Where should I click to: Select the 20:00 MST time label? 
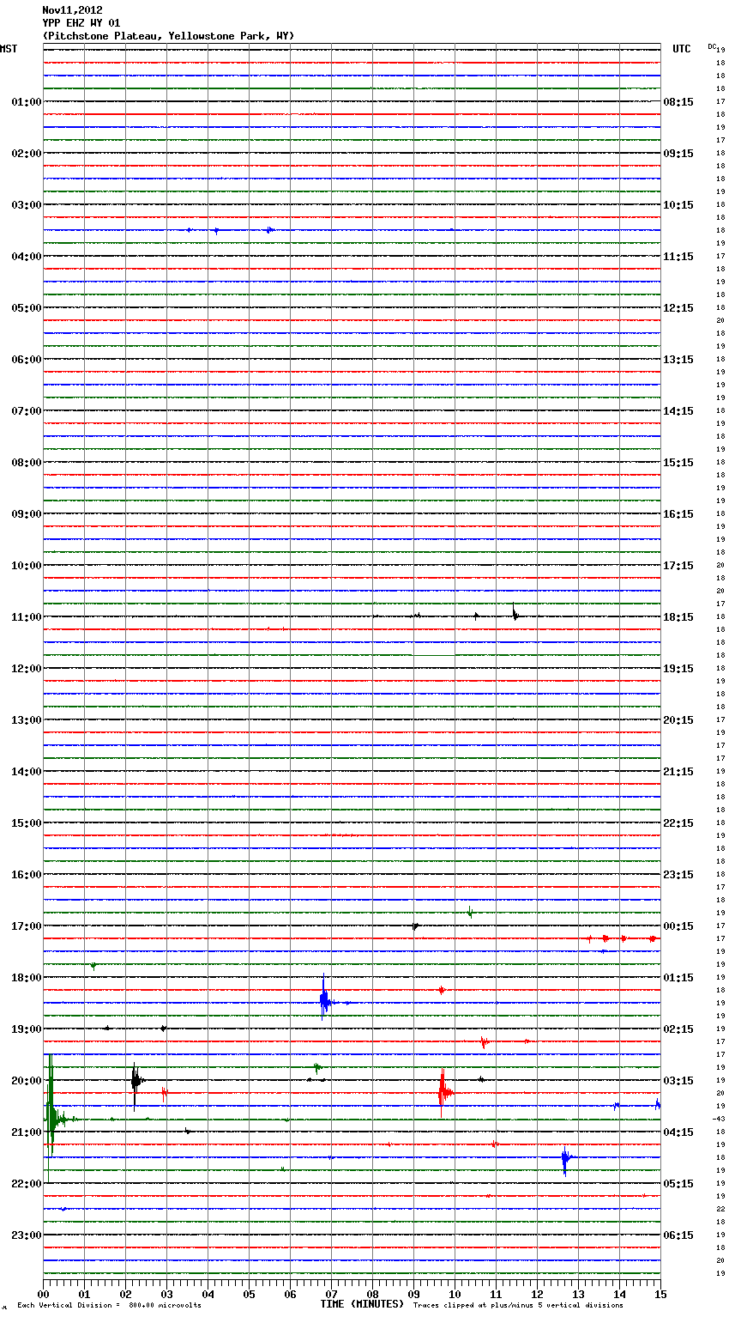tap(26, 1081)
